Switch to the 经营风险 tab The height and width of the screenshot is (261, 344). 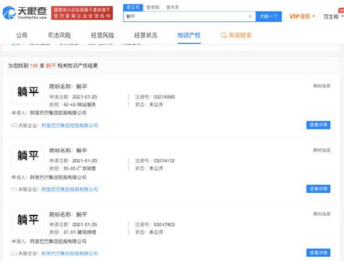pos(102,35)
